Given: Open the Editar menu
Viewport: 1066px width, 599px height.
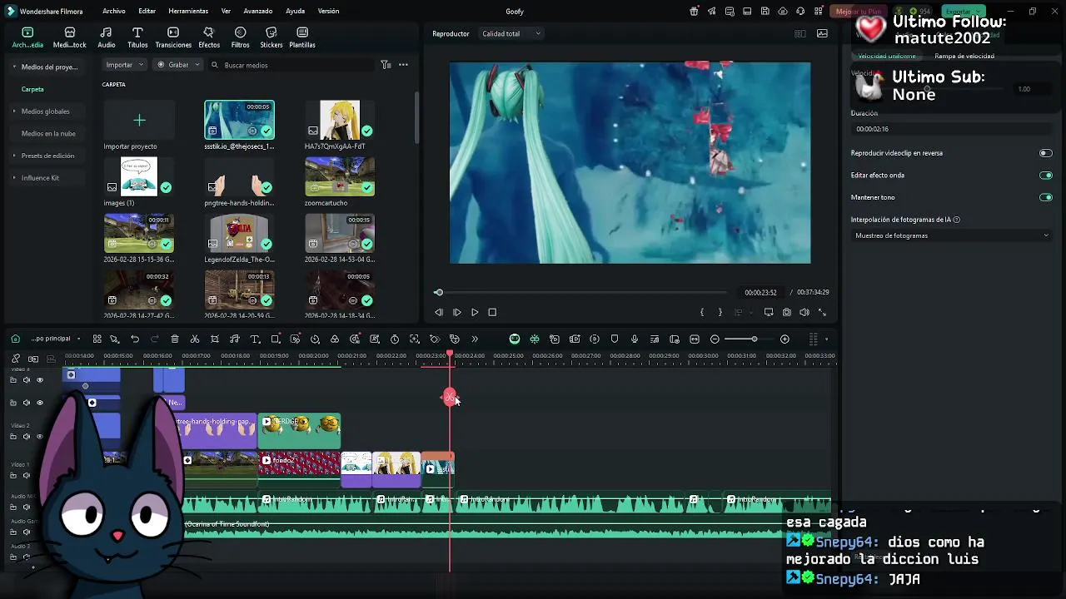Looking at the screenshot, I should [x=147, y=11].
